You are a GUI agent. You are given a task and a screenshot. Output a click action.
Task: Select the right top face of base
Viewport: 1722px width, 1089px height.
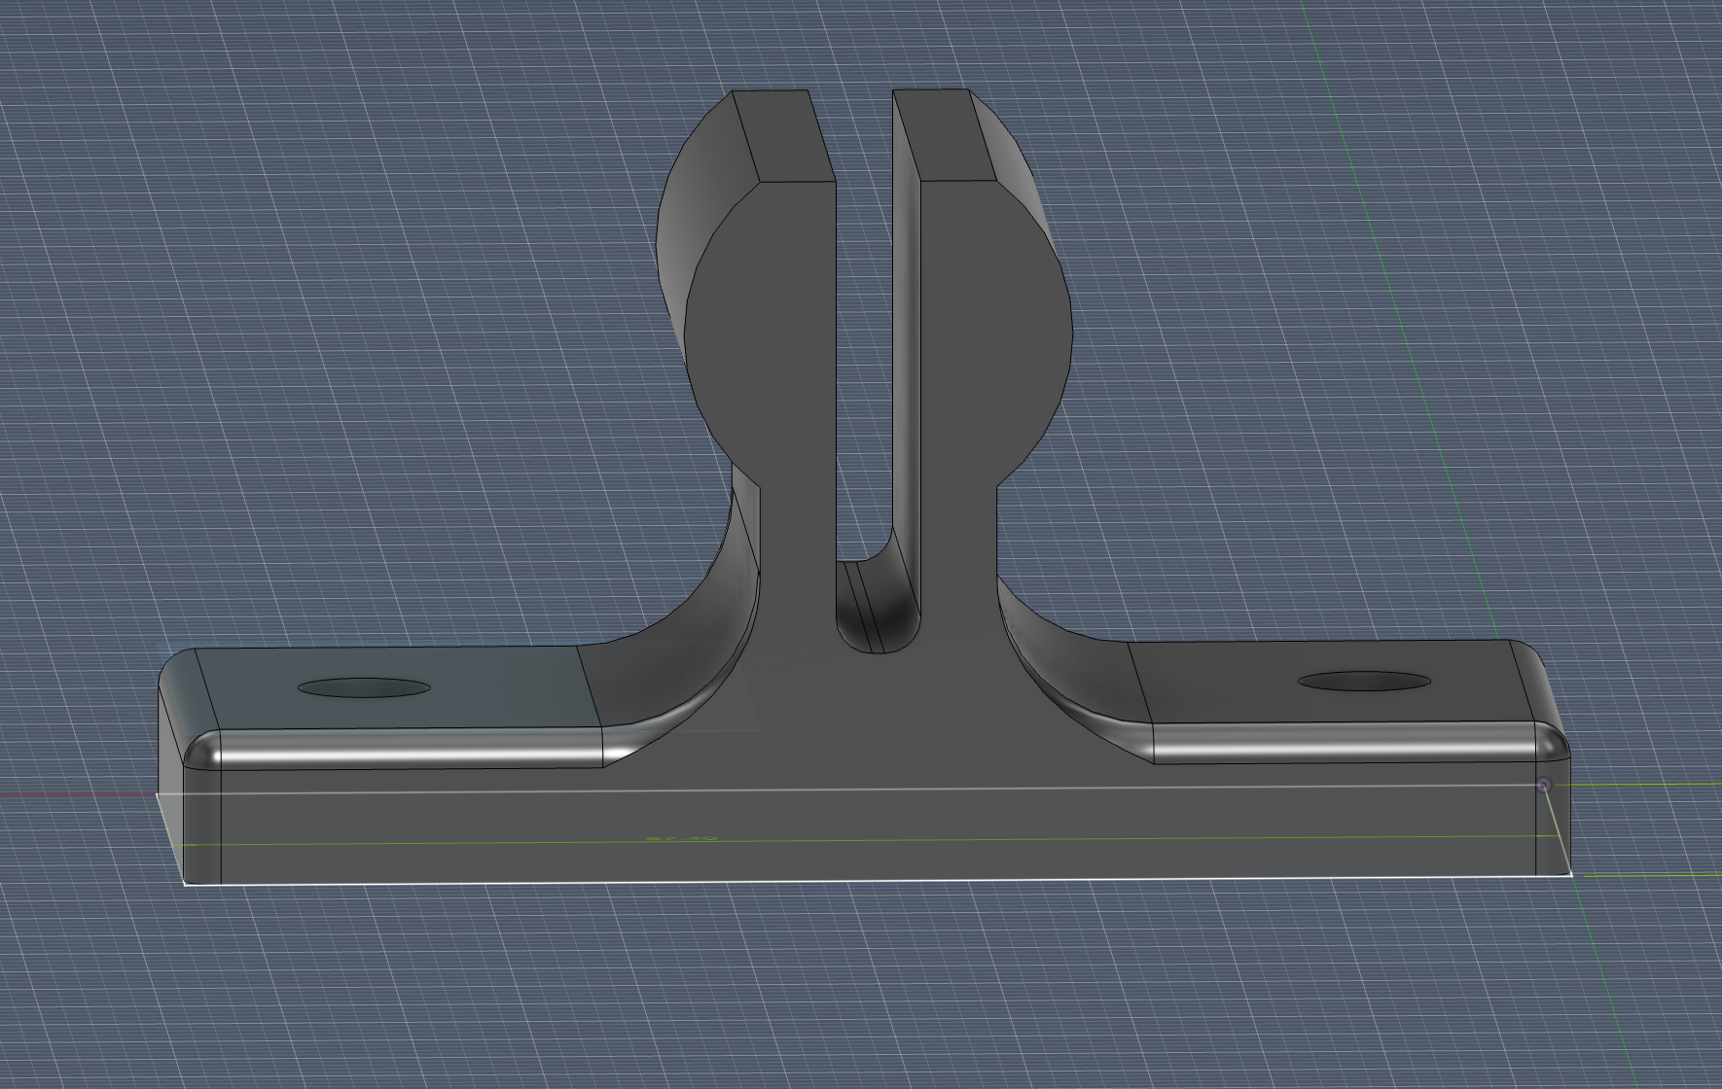pyautogui.click(x=1333, y=682)
